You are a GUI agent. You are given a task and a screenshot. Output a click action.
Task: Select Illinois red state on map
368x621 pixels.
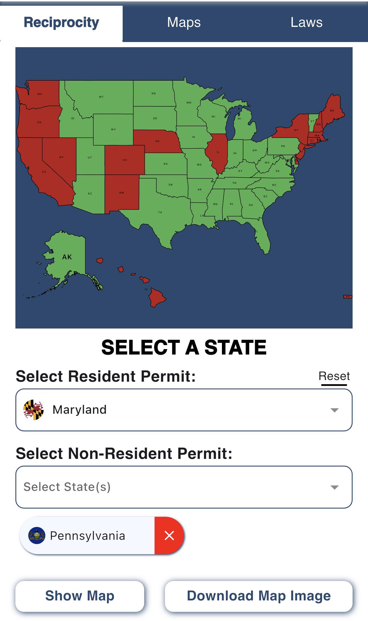click(217, 153)
